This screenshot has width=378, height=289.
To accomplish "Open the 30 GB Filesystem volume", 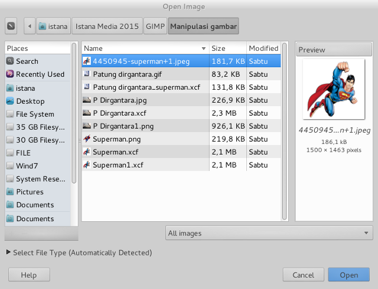I will (38, 140).
